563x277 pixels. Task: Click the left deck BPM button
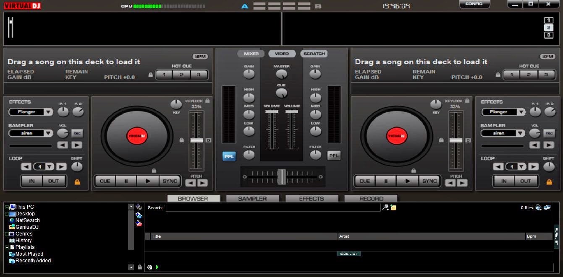pyautogui.click(x=200, y=57)
